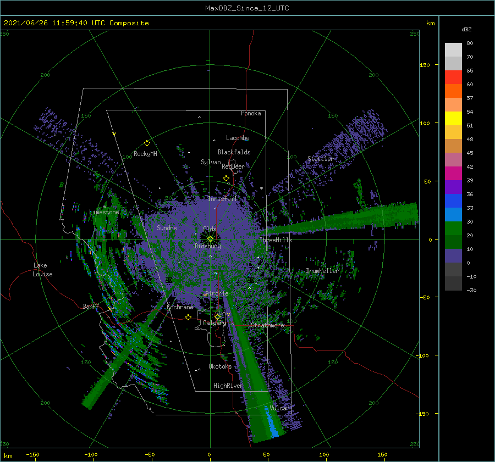
Task: Click the ThreeHills label
Action: [276, 240]
